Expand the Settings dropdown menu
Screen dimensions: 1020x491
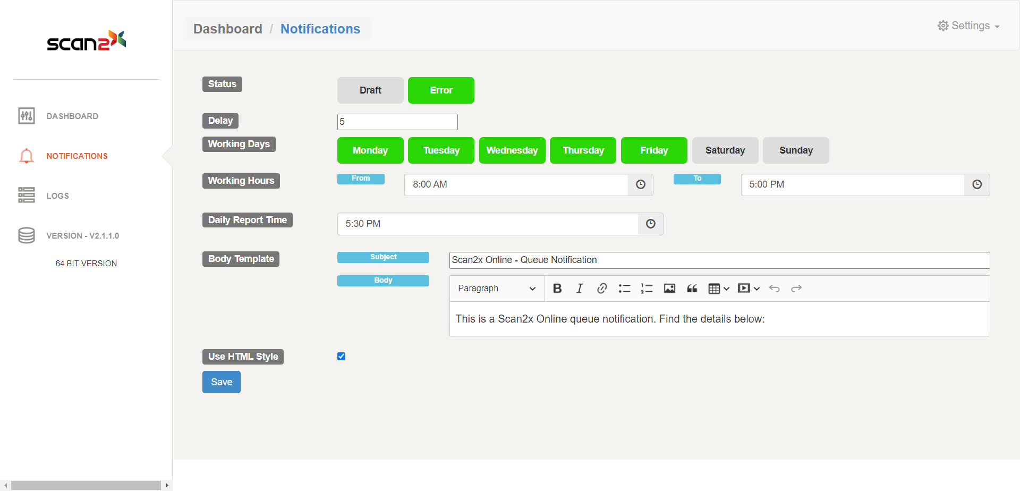968,26
